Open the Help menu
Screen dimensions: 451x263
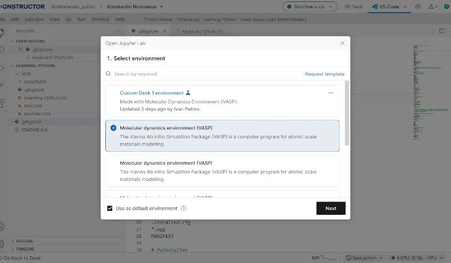(120, 19)
